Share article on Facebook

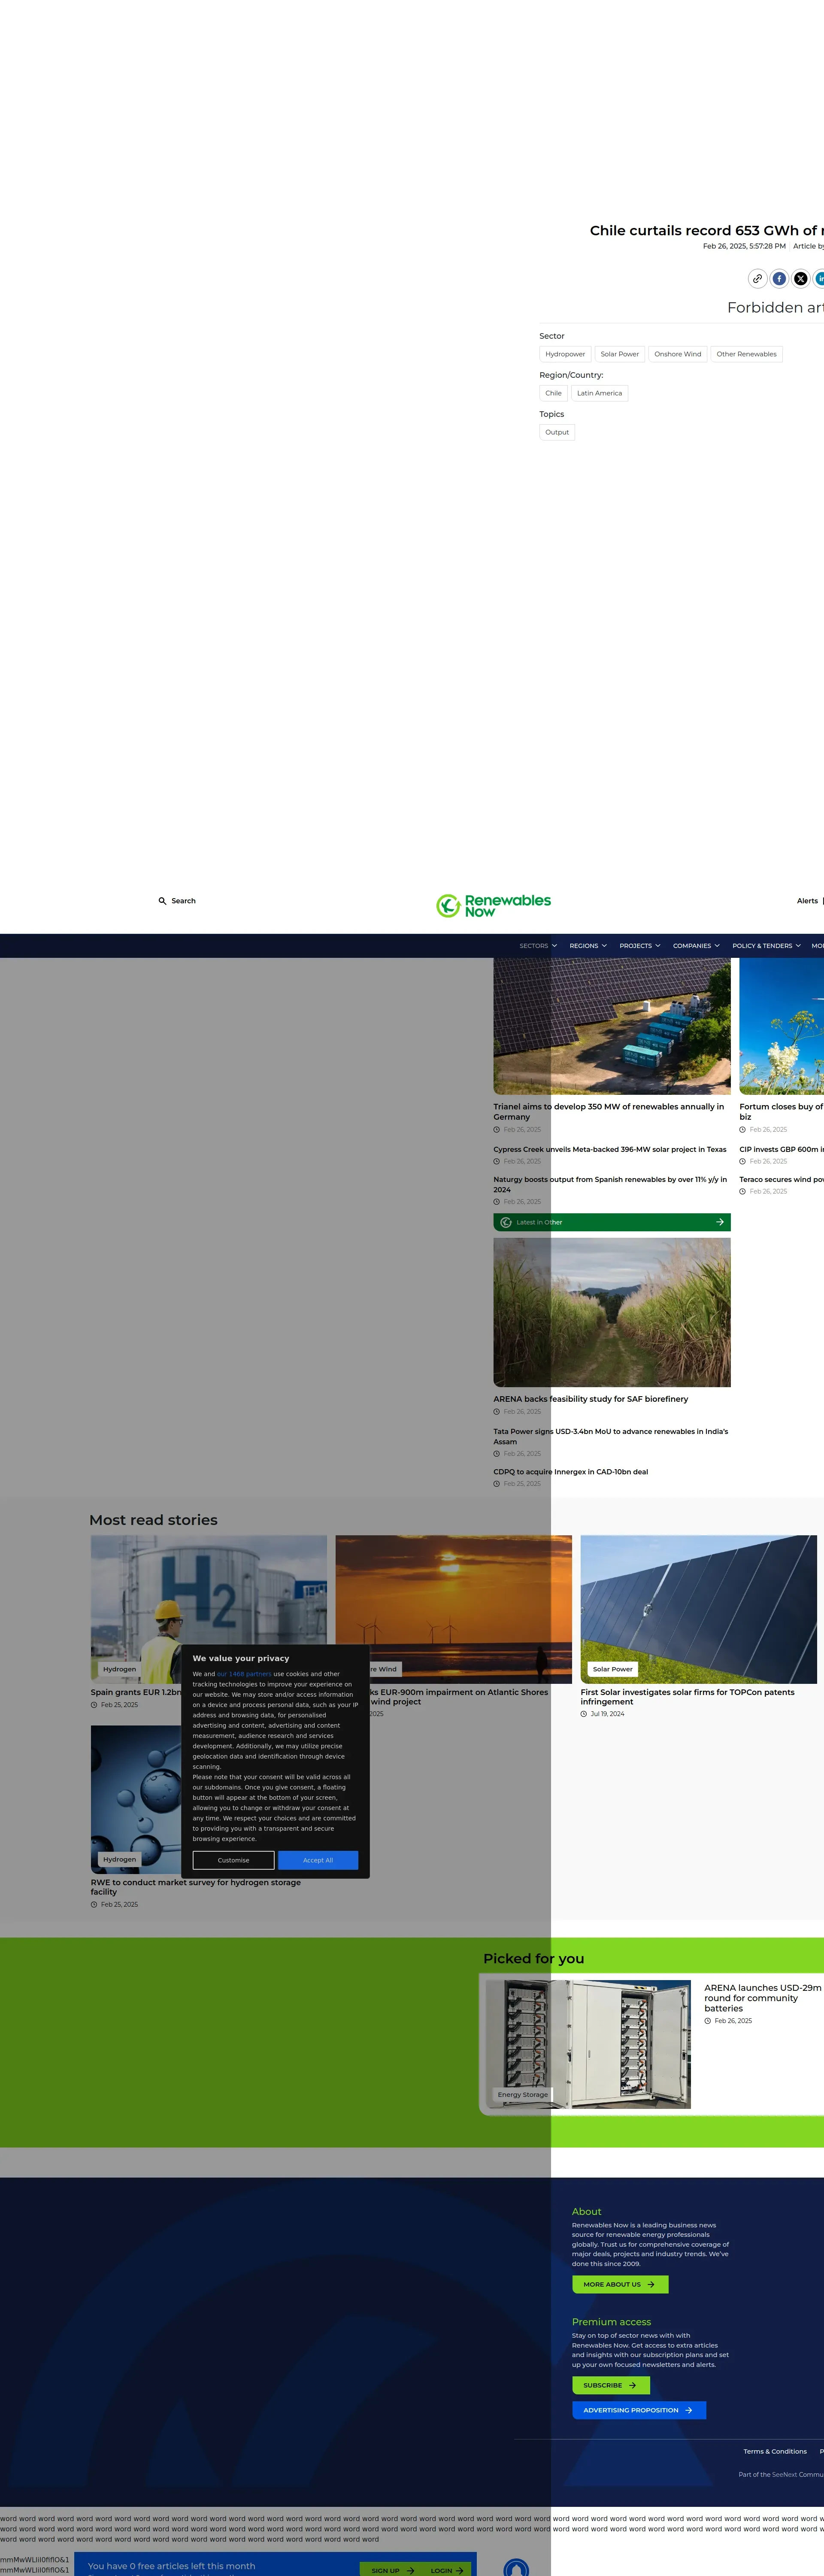(779, 279)
